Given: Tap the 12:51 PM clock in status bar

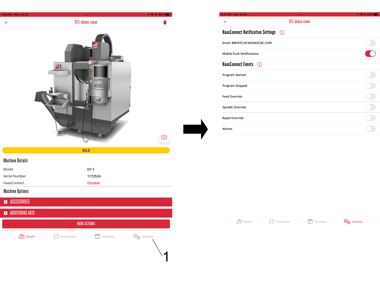Looking at the screenshot, I should 226,14.
